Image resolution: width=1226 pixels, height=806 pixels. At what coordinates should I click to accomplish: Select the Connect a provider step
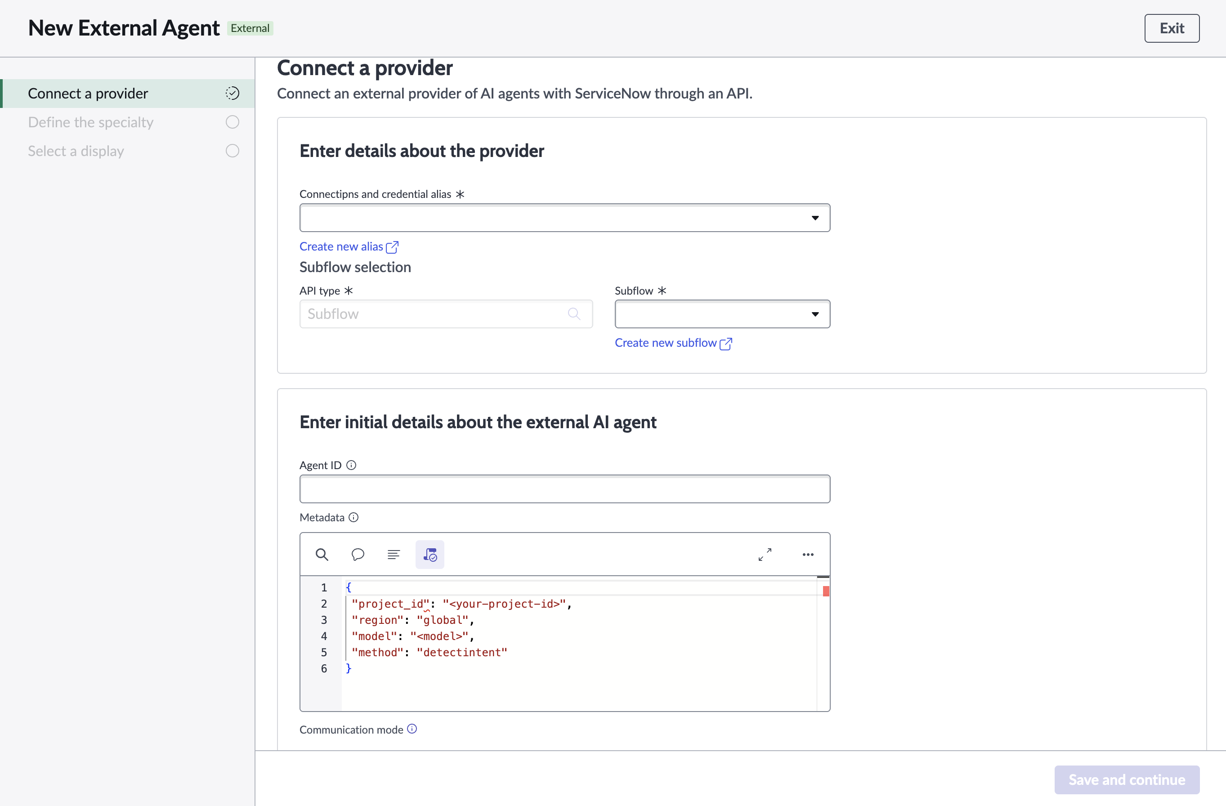(128, 93)
